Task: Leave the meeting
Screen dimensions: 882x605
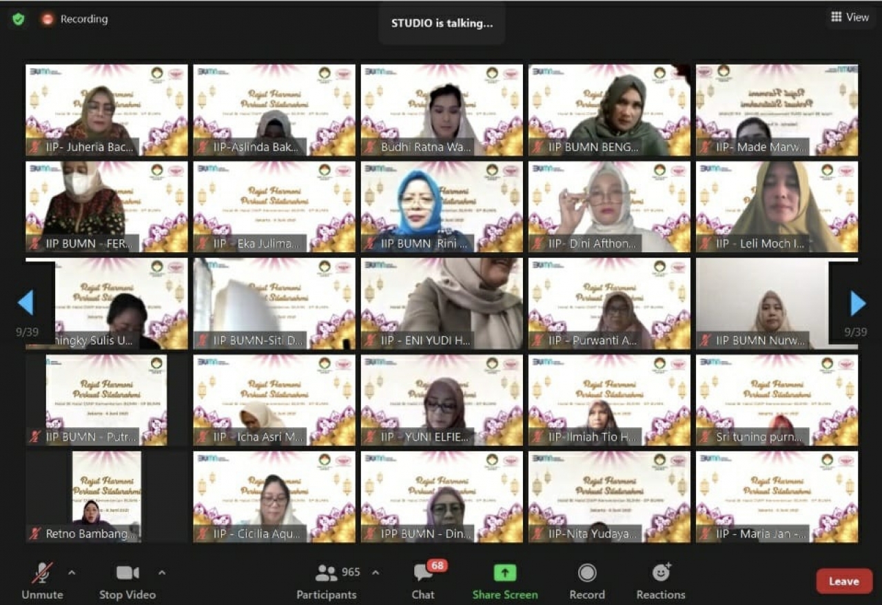Action: [844, 581]
